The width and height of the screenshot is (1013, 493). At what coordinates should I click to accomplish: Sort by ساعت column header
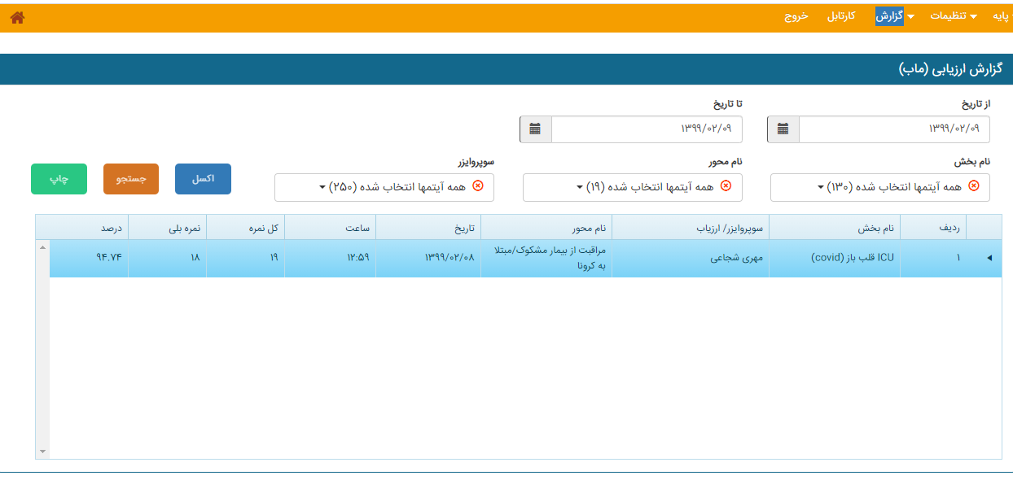(x=330, y=228)
